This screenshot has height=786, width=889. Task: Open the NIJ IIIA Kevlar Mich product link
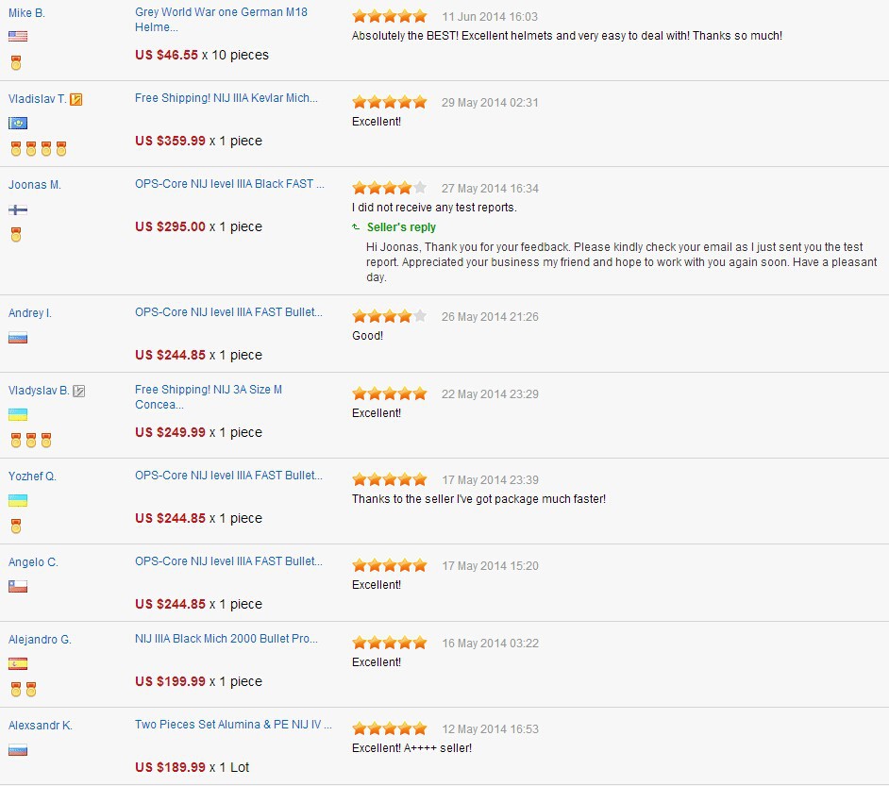coord(226,98)
